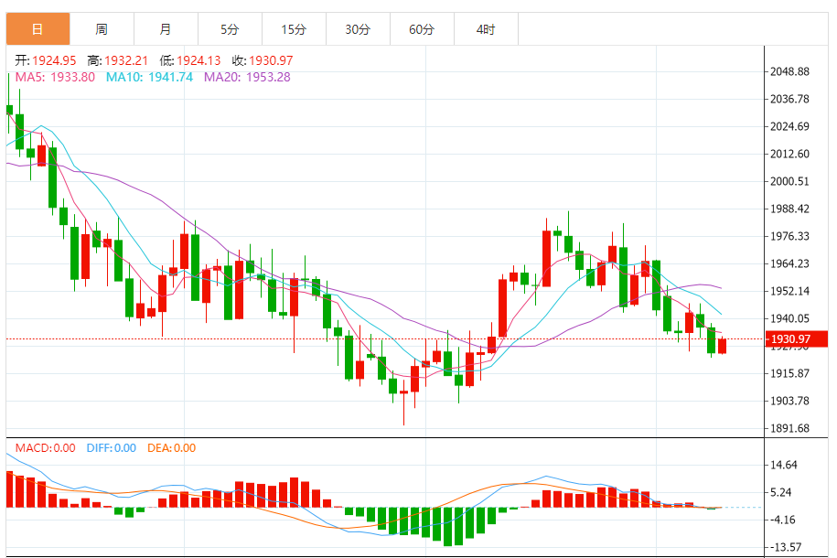837x558 pixels.
Task: Click the 1891.68 price axis label
Action: [789, 428]
